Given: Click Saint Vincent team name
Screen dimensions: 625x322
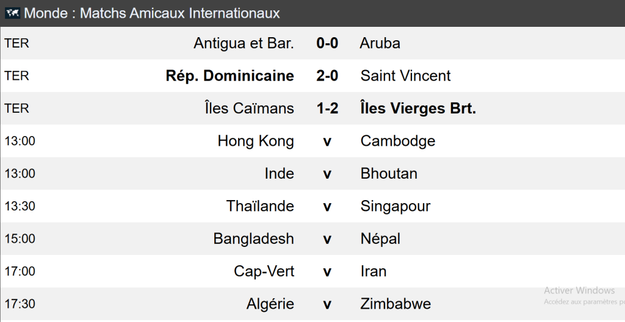Looking at the screenshot, I should [405, 76].
